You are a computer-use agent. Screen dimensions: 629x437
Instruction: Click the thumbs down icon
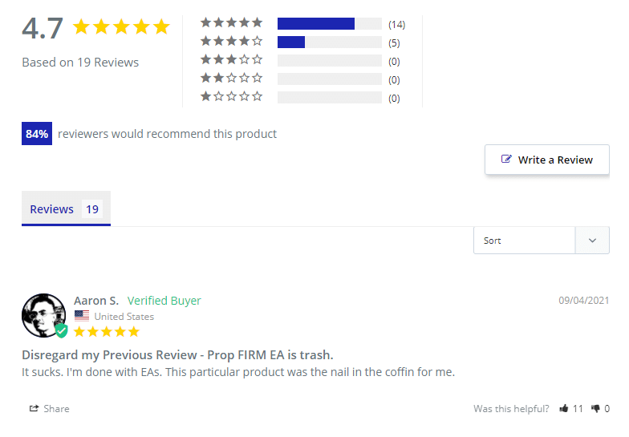[x=595, y=409]
